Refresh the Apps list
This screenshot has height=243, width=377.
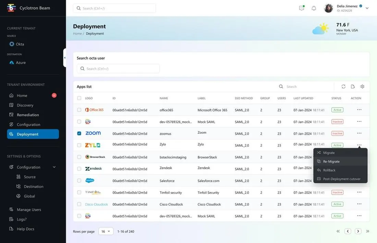point(343,86)
